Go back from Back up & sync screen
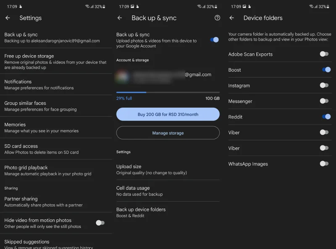 pyautogui.click(x=120, y=18)
